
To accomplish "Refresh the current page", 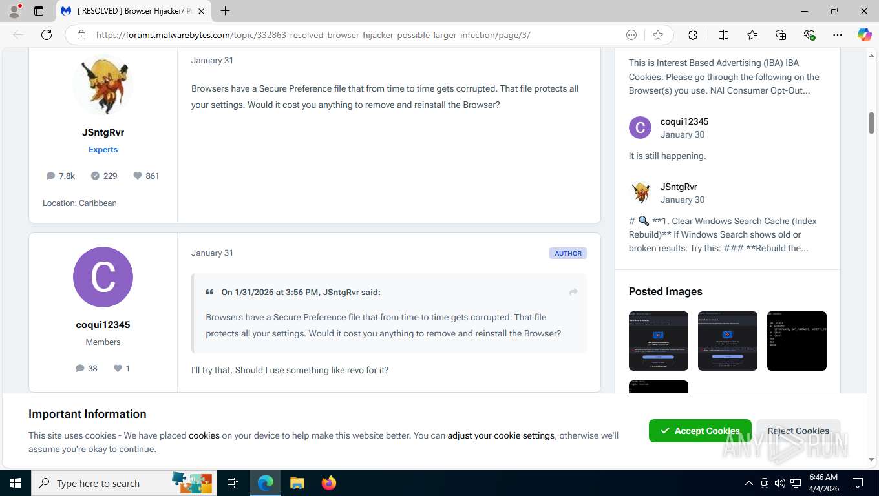I will tap(47, 35).
